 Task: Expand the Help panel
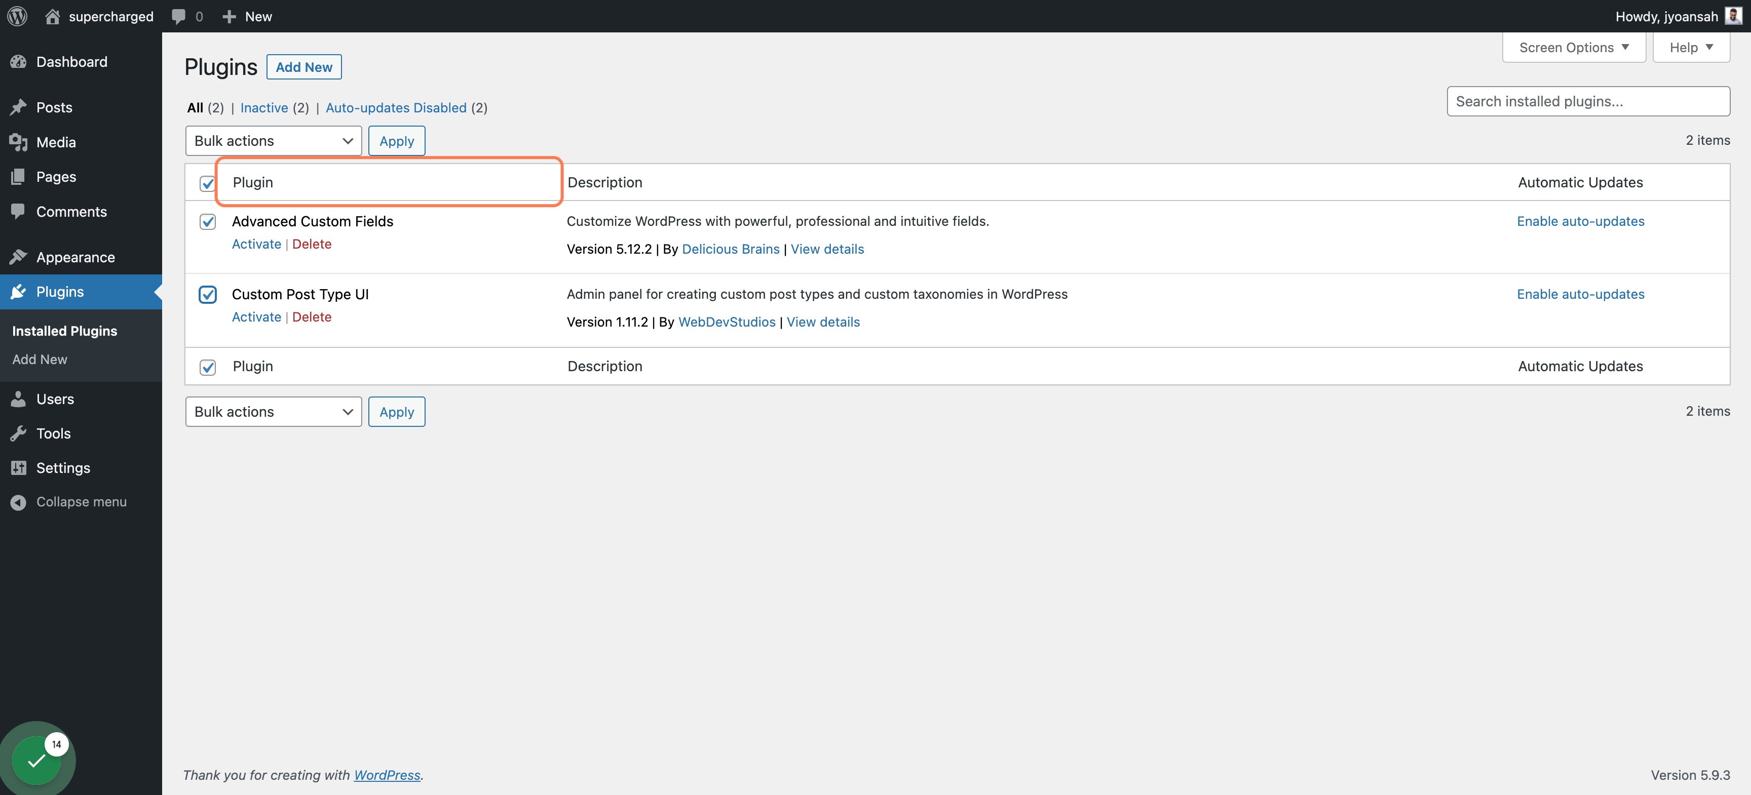tap(1691, 48)
